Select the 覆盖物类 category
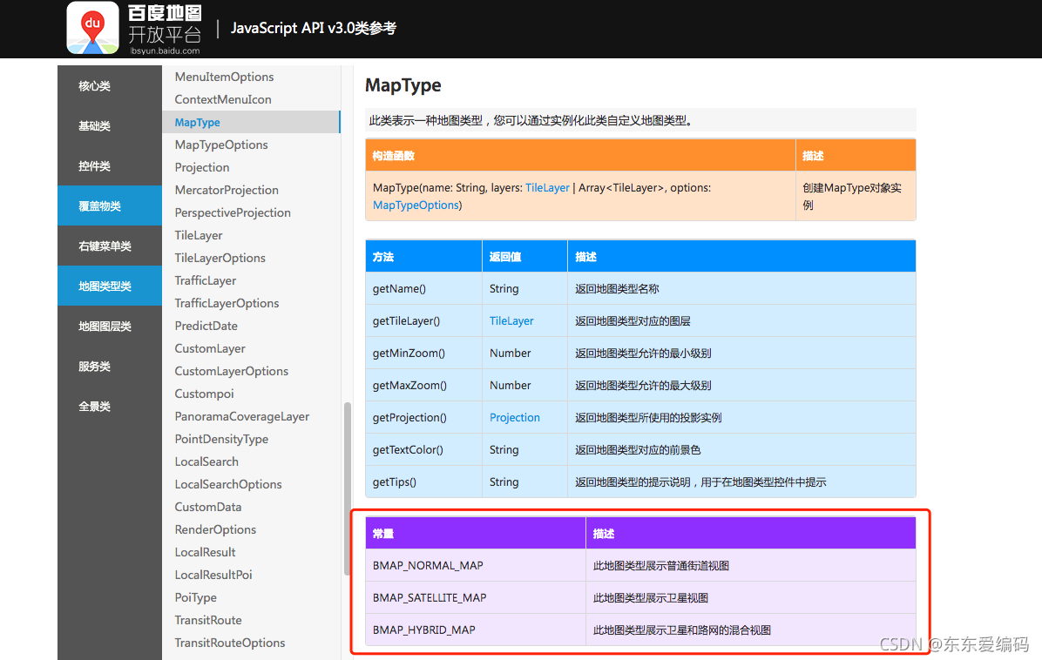The height and width of the screenshot is (660, 1042). click(110, 205)
